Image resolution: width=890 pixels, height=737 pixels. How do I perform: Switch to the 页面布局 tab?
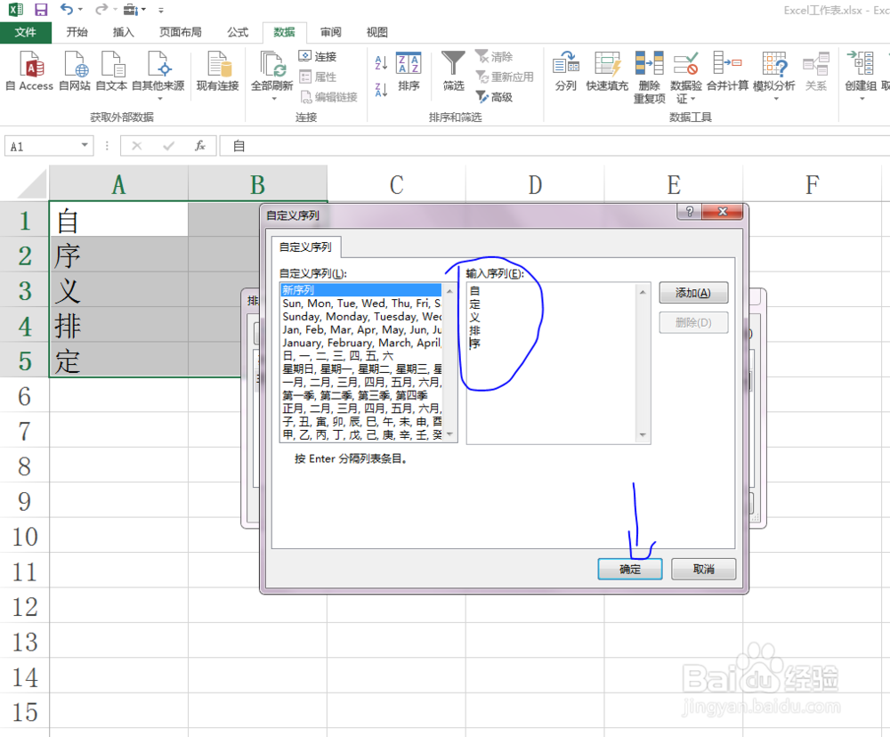(181, 32)
